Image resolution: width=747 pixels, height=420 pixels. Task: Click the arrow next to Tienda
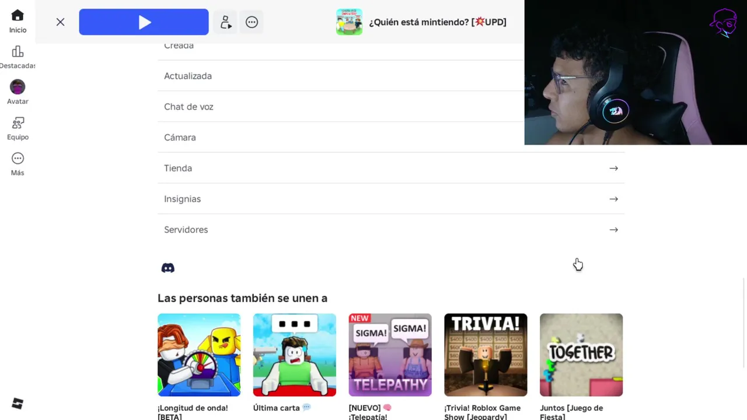(x=613, y=168)
